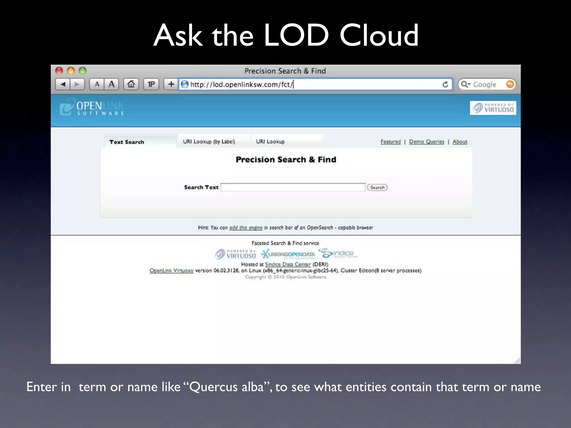Switch to URI Lookup (by Label) tab
Image resolution: width=571 pixels, height=428 pixels.
[214, 141]
